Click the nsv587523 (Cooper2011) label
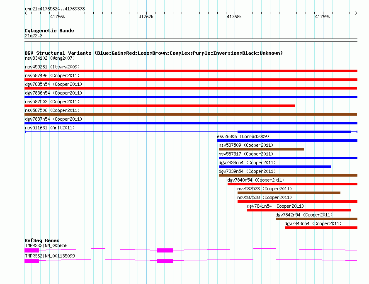This screenshot has height=284, width=369. [x=265, y=189]
